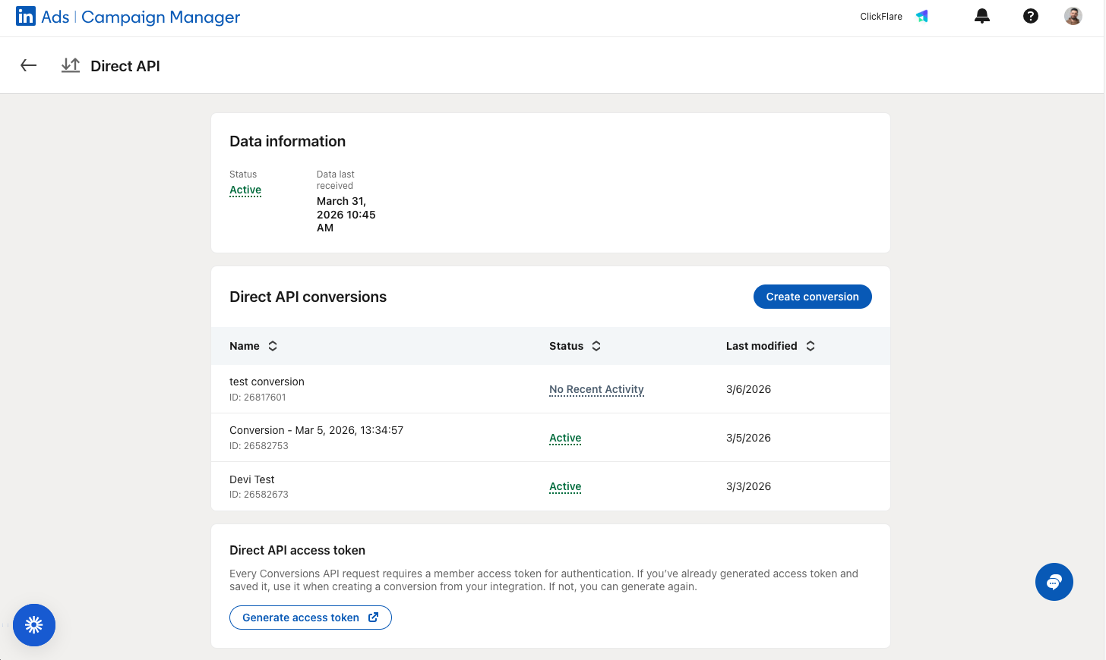The image size is (1106, 660).
Task: Click the Campaign Manager title link
Action: (160, 17)
